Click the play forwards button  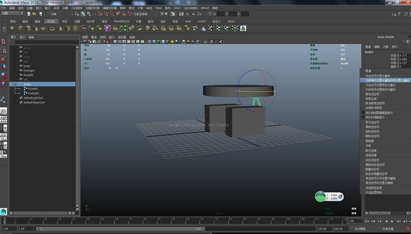pyautogui.click(x=392, y=222)
